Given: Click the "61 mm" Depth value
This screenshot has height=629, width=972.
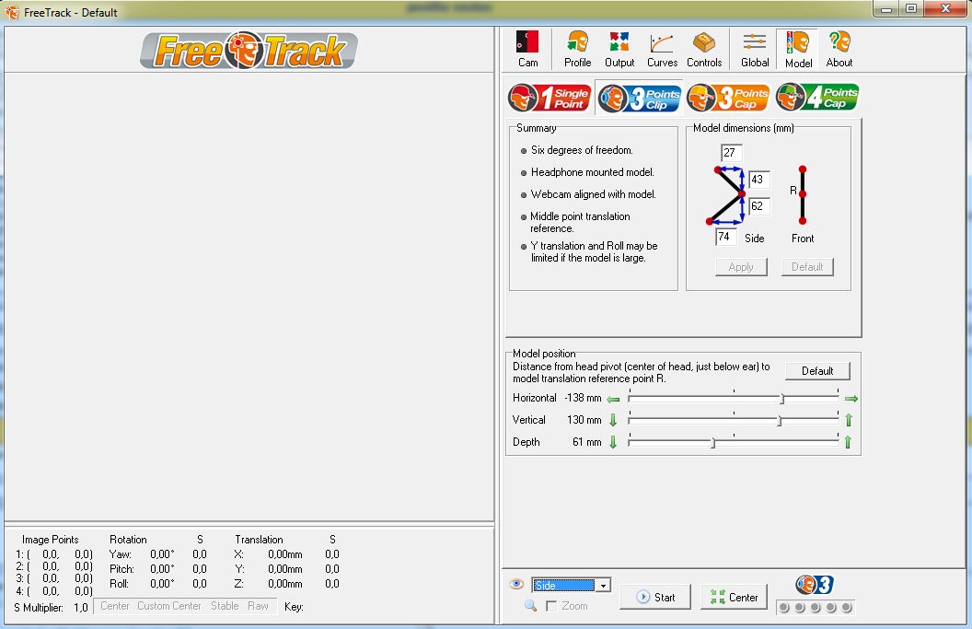Looking at the screenshot, I should pyautogui.click(x=587, y=442).
